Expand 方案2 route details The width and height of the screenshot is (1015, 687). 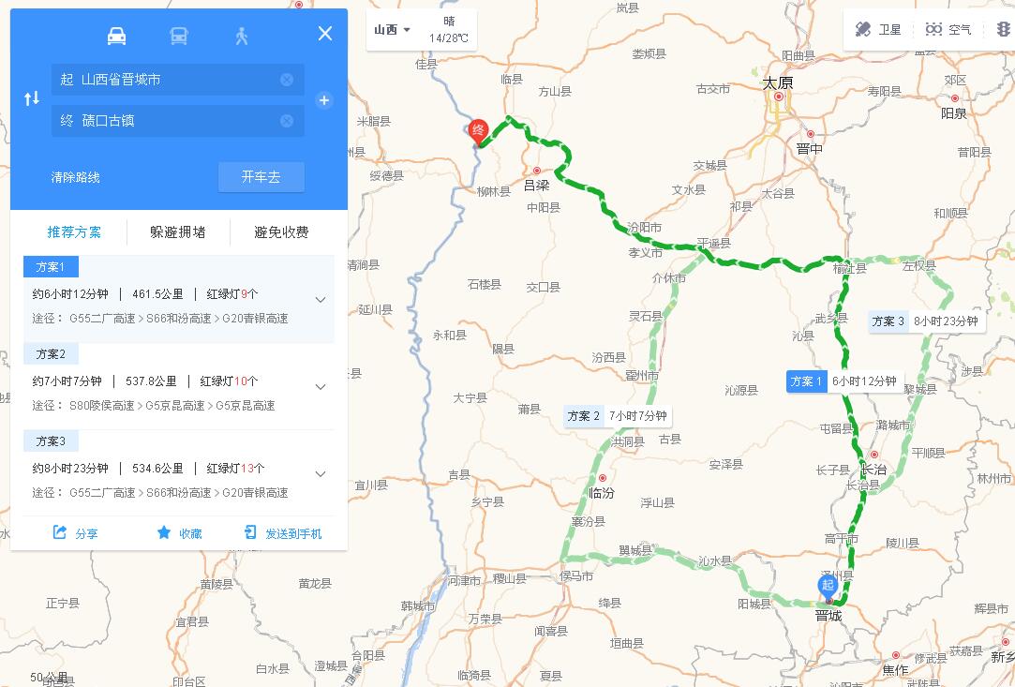[x=321, y=387]
